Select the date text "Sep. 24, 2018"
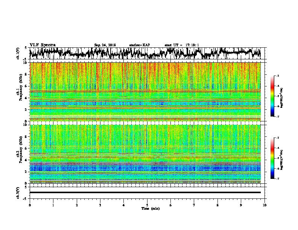The image size is (298, 230). (105, 45)
